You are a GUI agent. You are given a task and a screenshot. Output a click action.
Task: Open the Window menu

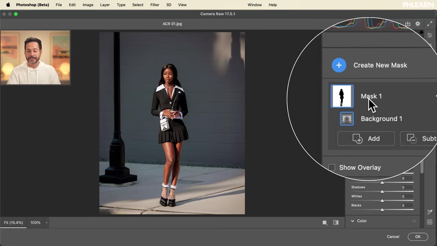pos(255,5)
